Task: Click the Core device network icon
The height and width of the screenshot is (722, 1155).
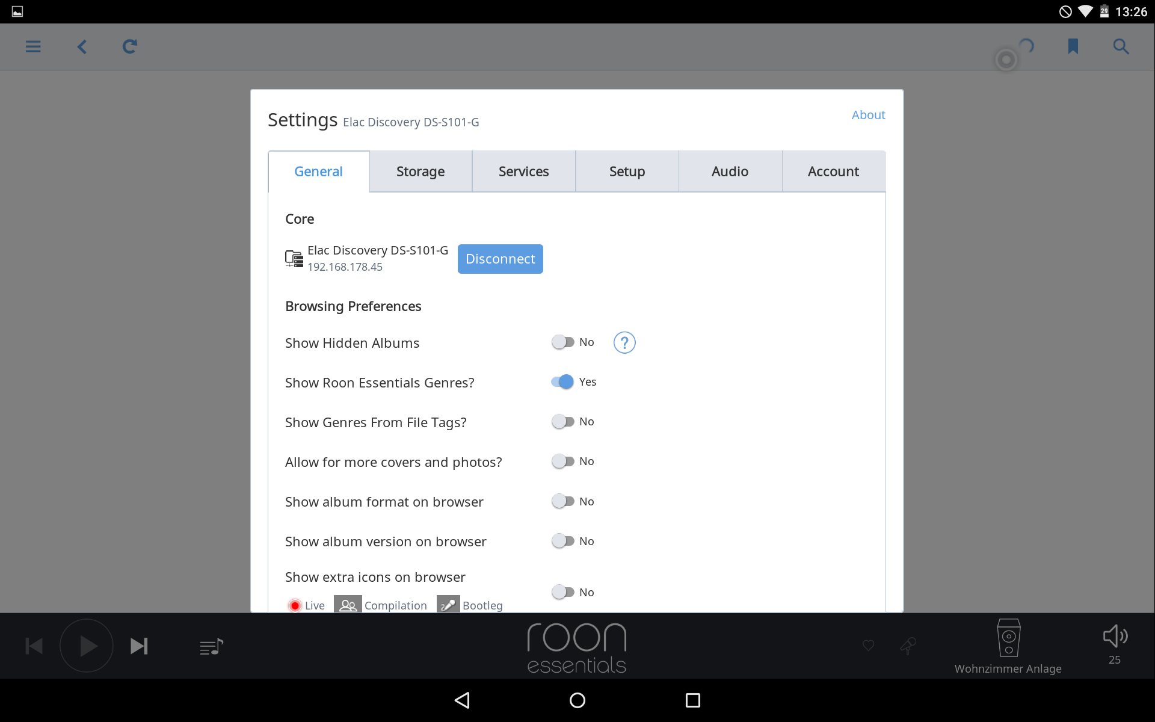Action: (294, 259)
